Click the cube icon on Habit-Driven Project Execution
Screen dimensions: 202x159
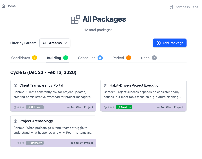(x=106, y=85)
